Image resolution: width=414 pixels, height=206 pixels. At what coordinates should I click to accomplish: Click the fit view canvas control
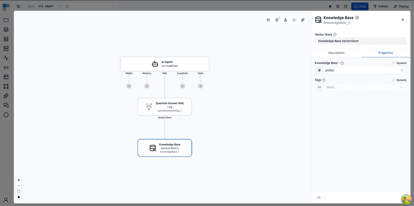point(19,191)
